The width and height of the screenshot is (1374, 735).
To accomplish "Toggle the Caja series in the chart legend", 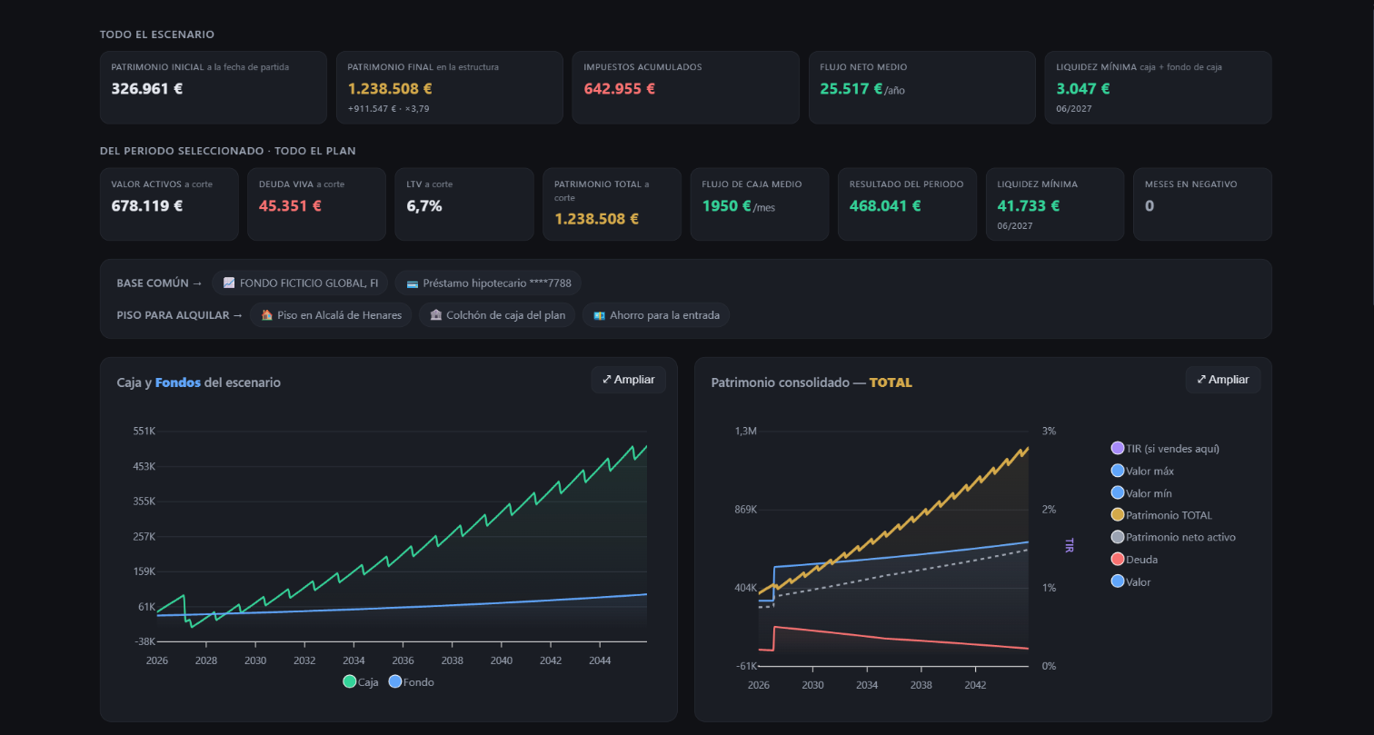I will (361, 681).
